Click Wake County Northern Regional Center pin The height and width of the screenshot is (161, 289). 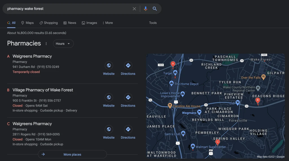[x=258, y=88]
